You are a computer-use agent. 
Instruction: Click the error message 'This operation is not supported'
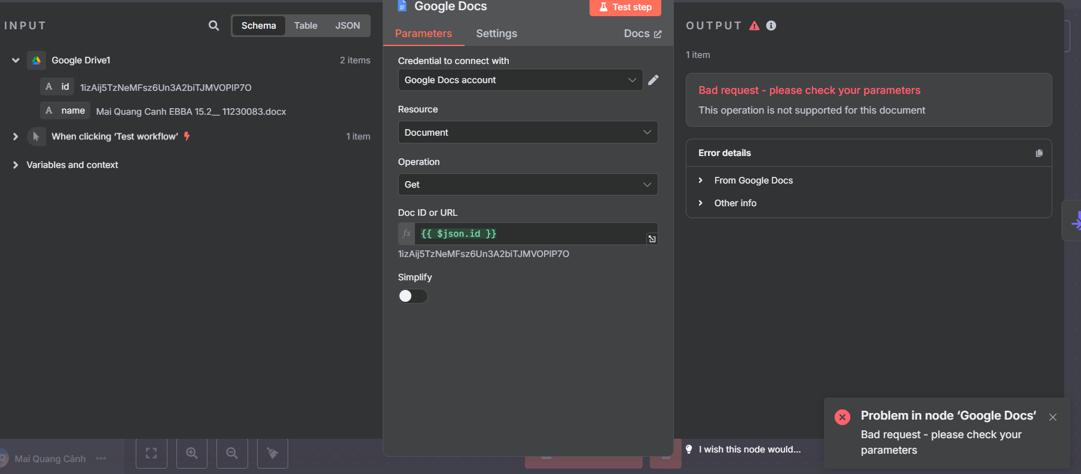coord(812,111)
